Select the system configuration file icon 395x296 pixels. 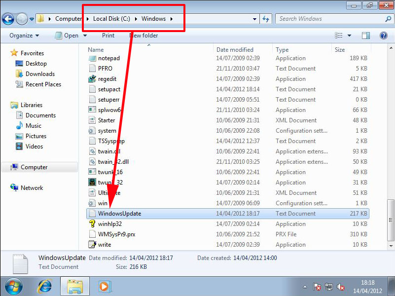(92, 131)
